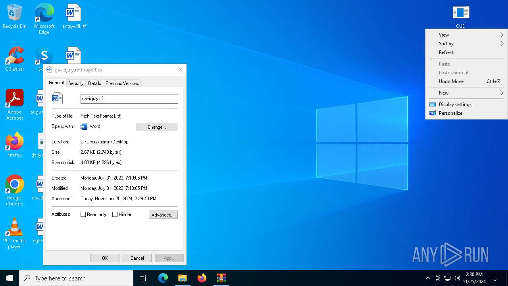Open the CCleaner desktop shortcut
The image size is (508, 286).
15,59
